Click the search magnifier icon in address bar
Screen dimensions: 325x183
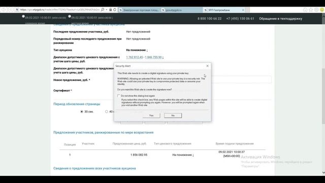click(x=103, y=10)
